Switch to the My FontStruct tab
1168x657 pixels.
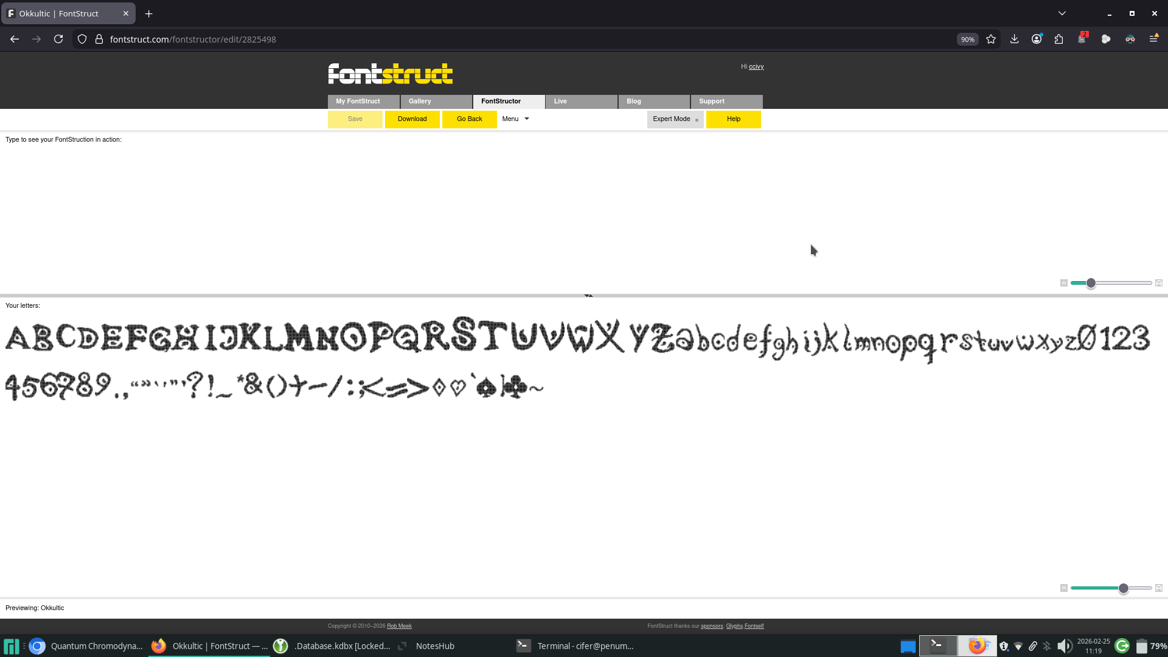(x=363, y=102)
